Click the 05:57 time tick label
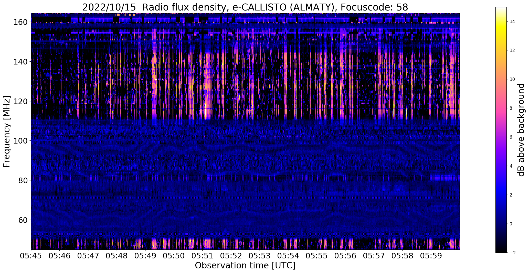 click(374, 255)
